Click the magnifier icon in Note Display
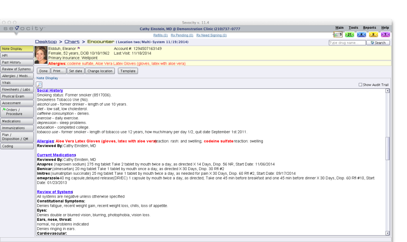 tap(39, 85)
